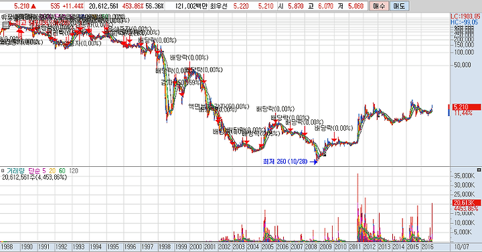Image resolution: width=482 pixels, height=252 pixels.
Task: Click the 2008 year label on time axis
Action: (x=311, y=247)
